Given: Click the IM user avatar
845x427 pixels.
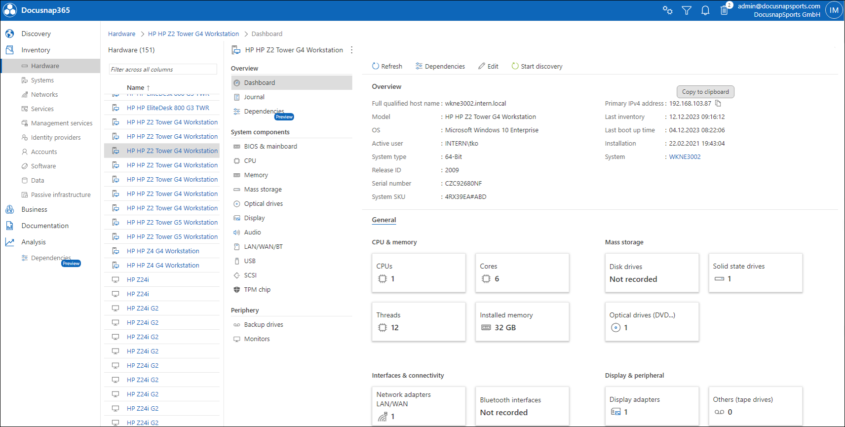Looking at the screenshot, I should point(834,10).
